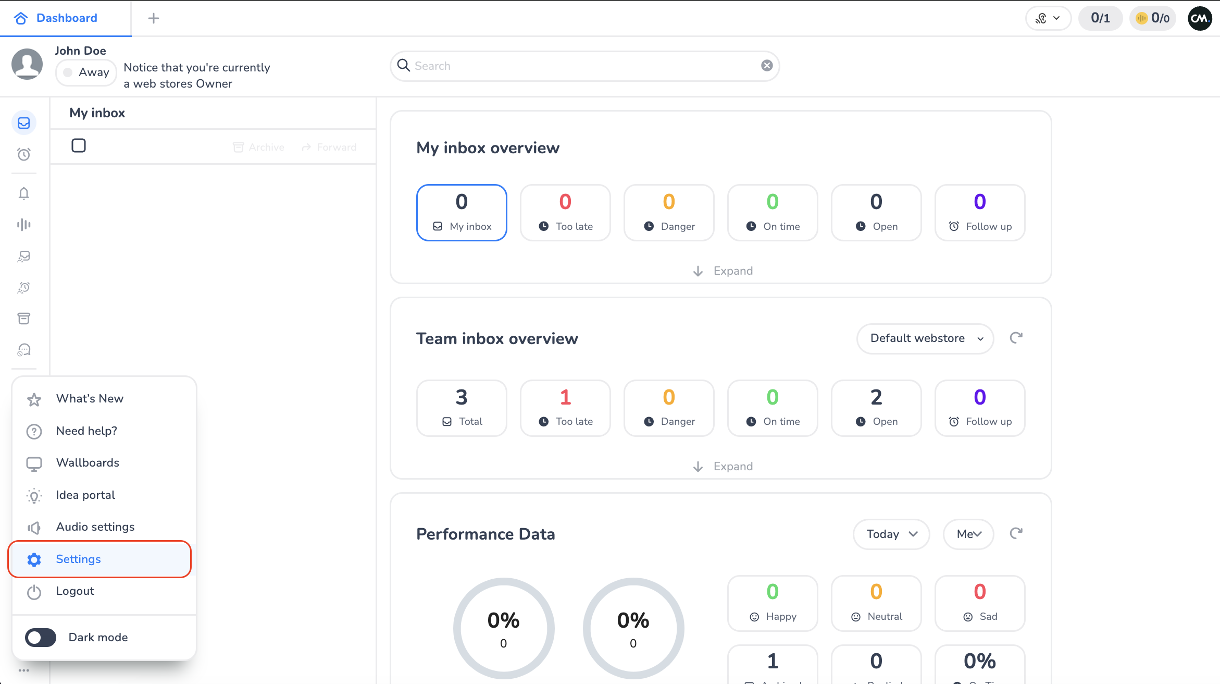Choose Wallboards from the menu
The width and height of the screenshot is (1220, 684).
tap(88, 462)
